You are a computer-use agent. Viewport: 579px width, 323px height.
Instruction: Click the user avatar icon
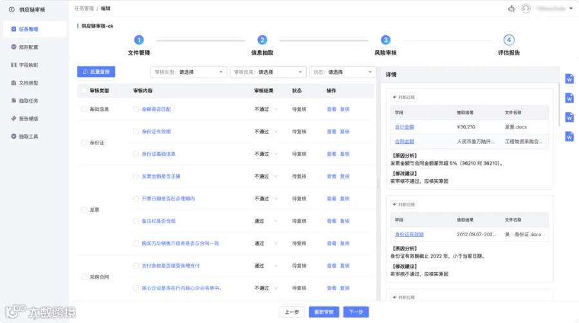[526, 8]
